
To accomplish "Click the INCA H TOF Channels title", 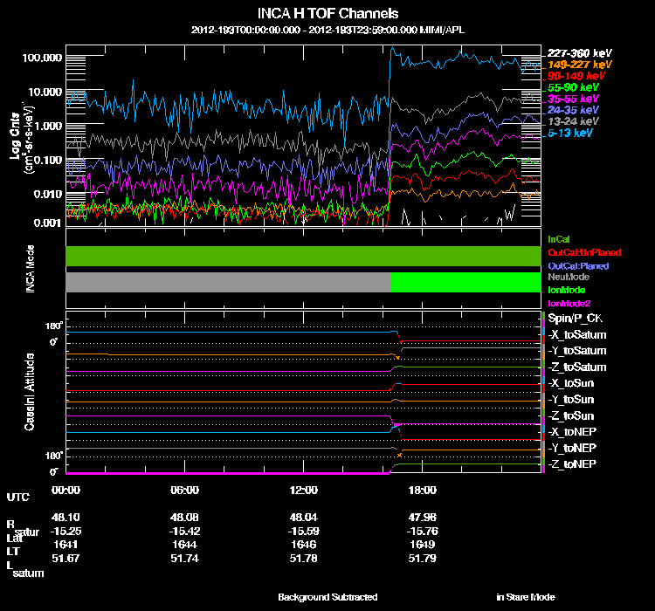I will (x=327, y=14).
